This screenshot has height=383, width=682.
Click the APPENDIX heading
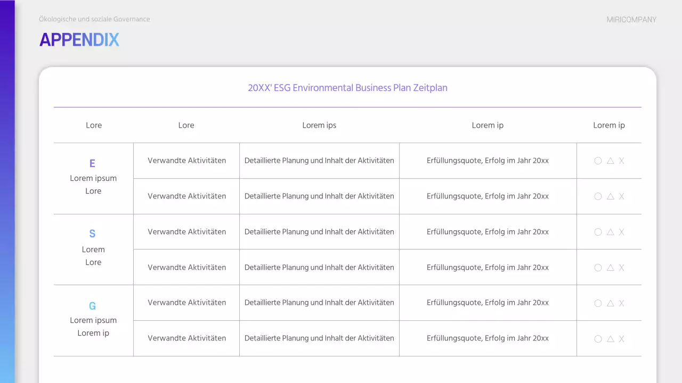(79, 40)
